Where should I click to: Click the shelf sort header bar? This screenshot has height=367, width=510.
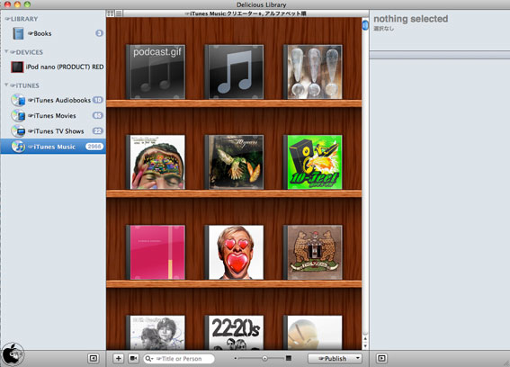(x=246, y=13)
